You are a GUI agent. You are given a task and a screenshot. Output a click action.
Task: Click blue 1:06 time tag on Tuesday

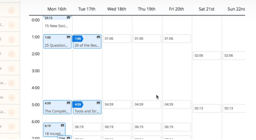point(78,39)
